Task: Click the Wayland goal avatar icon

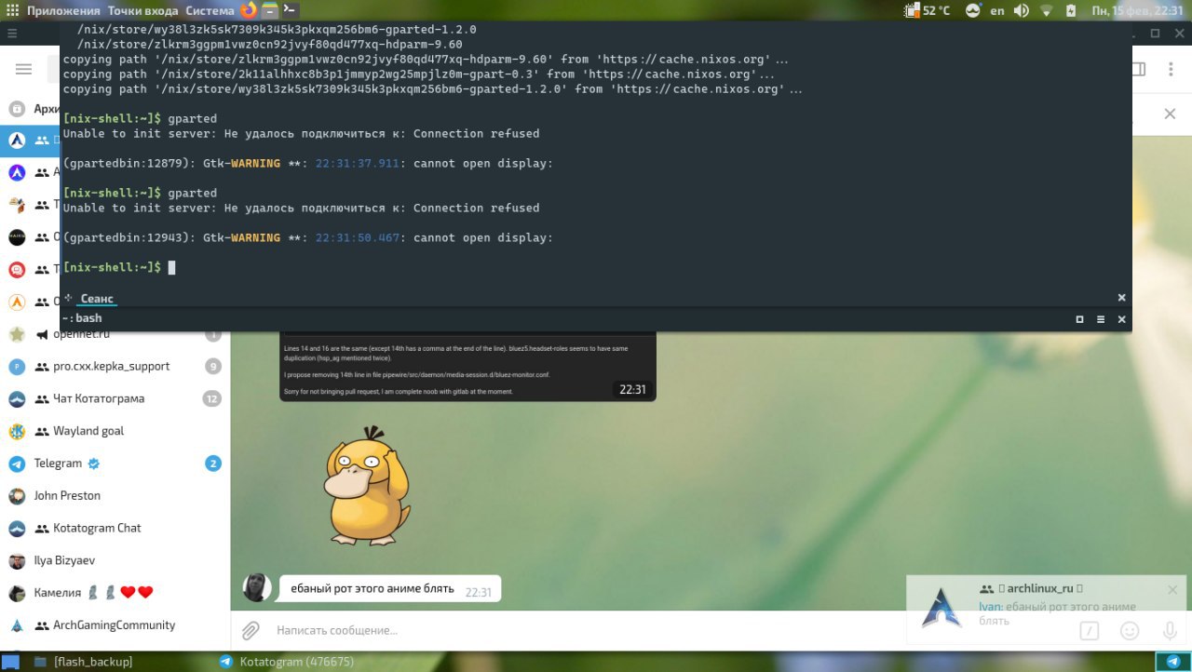Action: click(x=17, y=431)
